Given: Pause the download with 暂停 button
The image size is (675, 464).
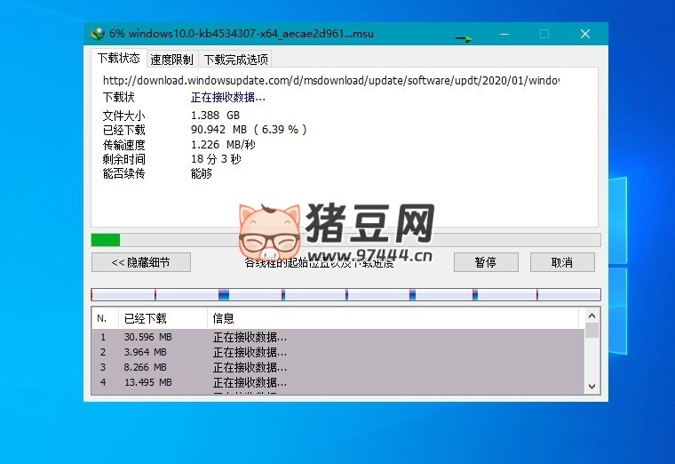Looking at the screenshot, I should [x=485, y=262].
